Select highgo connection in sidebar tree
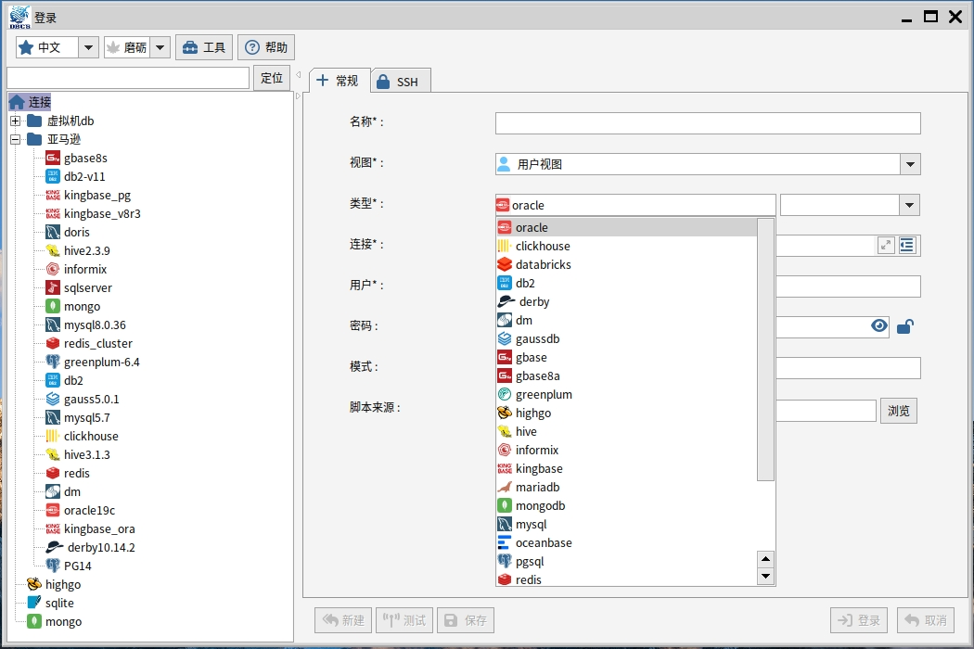The height and width of the screenshot is (649, 974). point(54,584)
